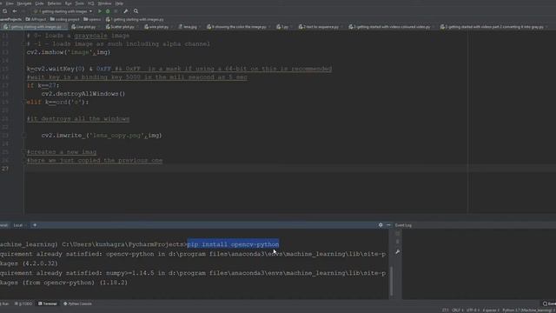
Task: Click the Back arrow in the toolbar
Action: point(15,11)
